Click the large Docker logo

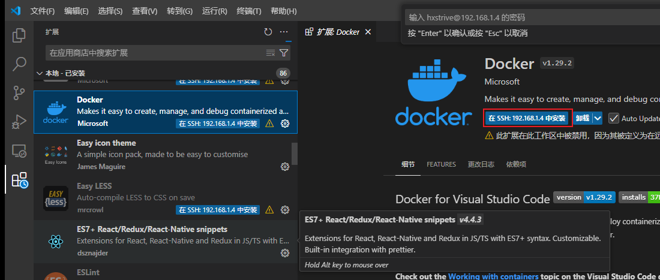(434, 92)
